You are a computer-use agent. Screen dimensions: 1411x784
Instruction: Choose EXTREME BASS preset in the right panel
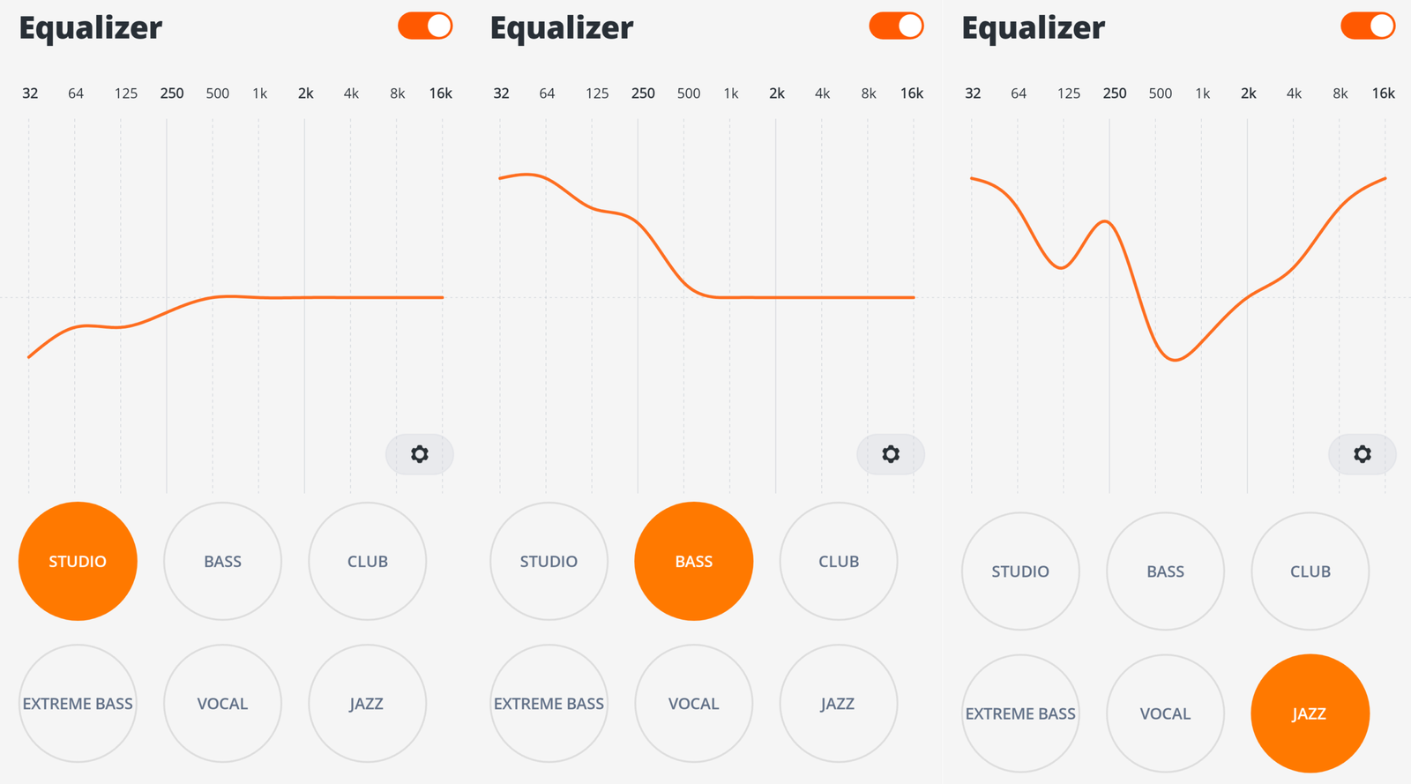click(1020, 713)
